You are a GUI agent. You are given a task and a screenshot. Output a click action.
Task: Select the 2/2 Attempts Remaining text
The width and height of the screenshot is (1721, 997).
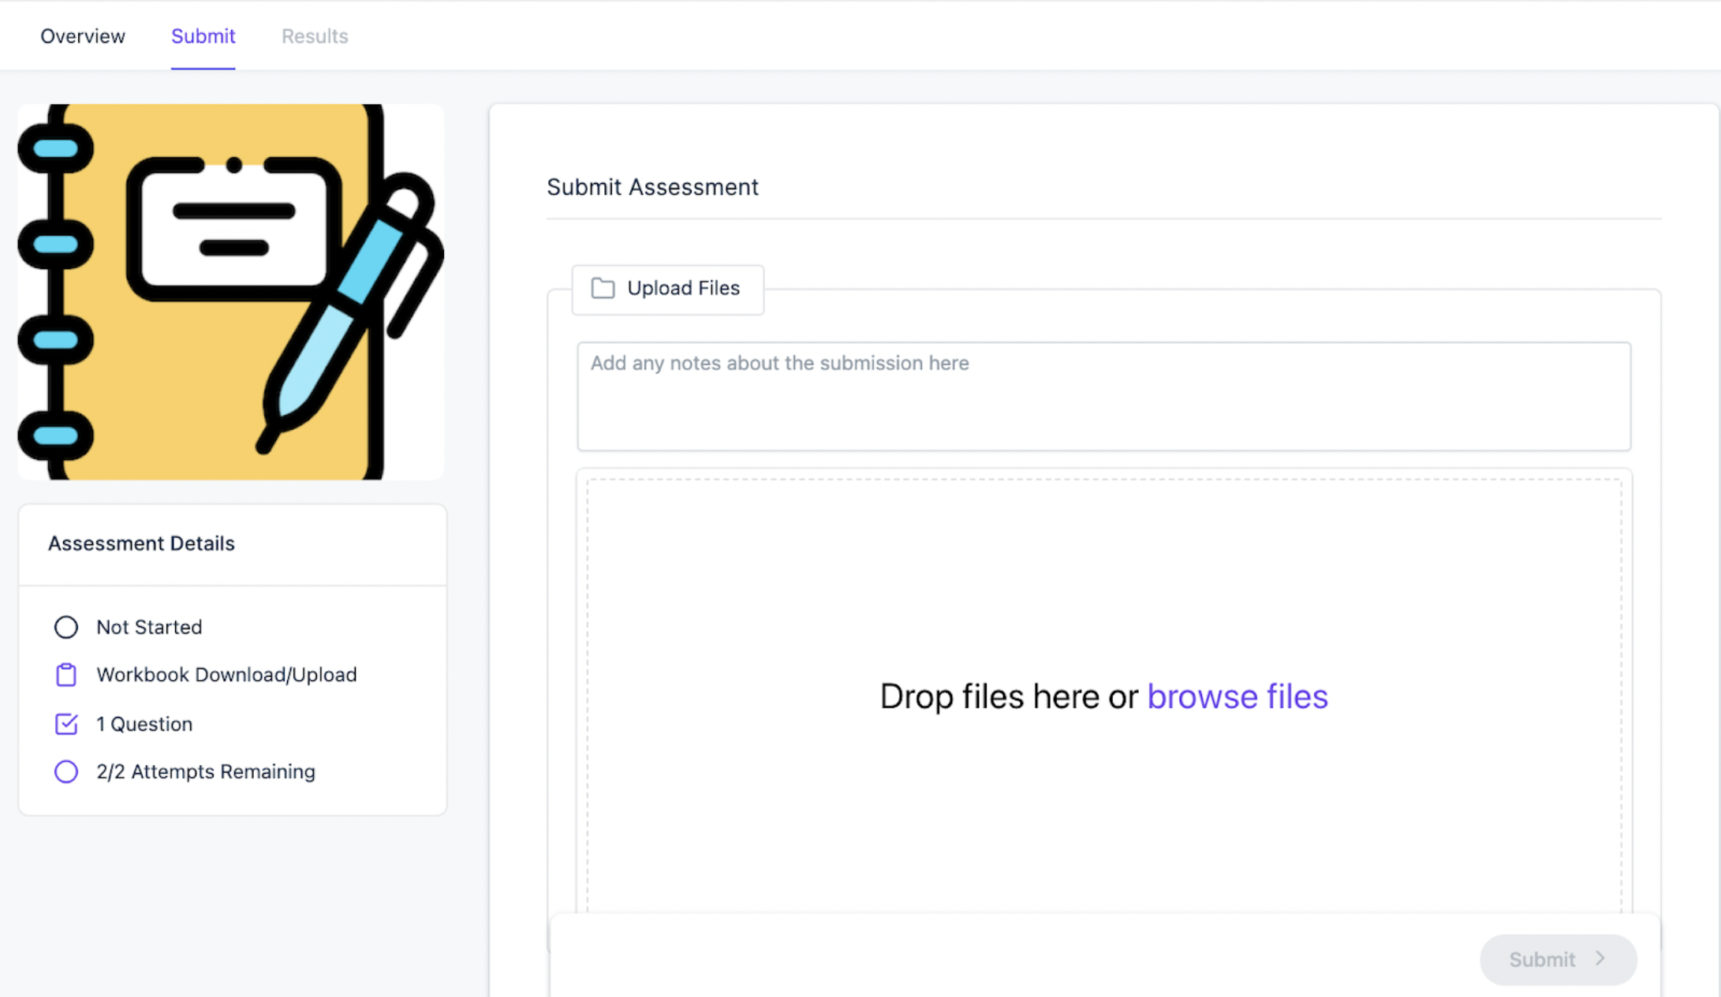click(206, 771)
